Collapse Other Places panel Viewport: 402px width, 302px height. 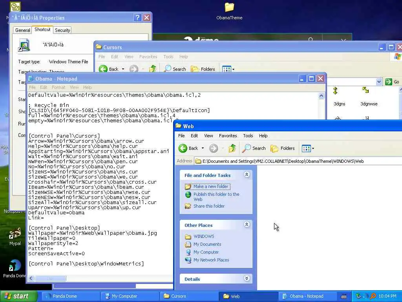(247, 225)
